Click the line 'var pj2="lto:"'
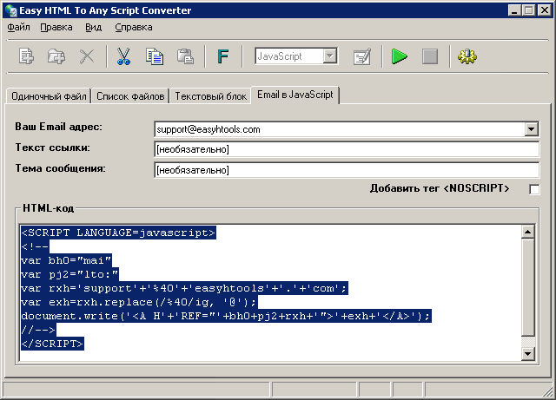This screenshot has width=556, height=400. (69, 274)
